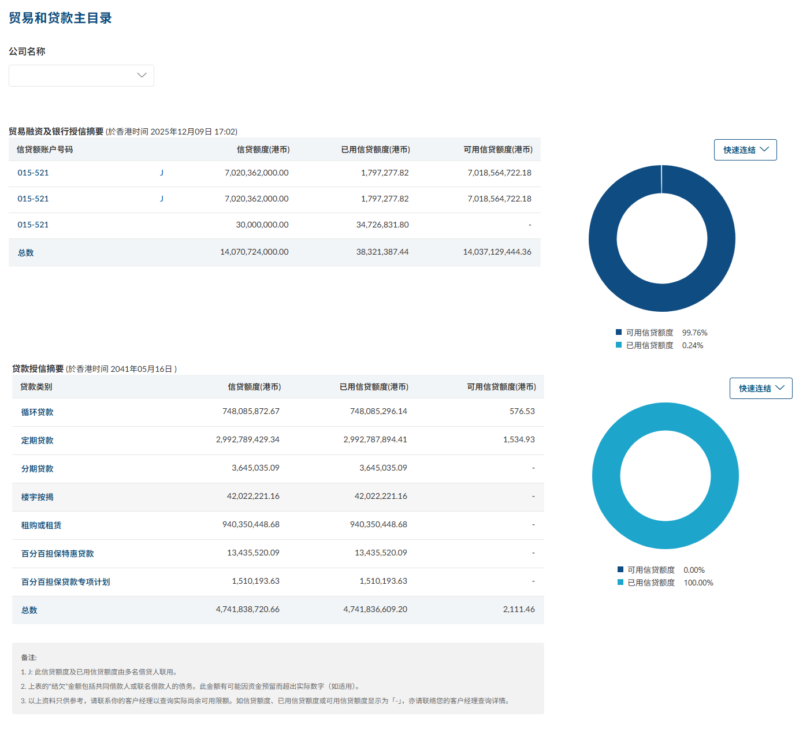The image size is (803, 731).
Task: Open the 租购或租赁 hire purchase link
Action: coord(42,525)
